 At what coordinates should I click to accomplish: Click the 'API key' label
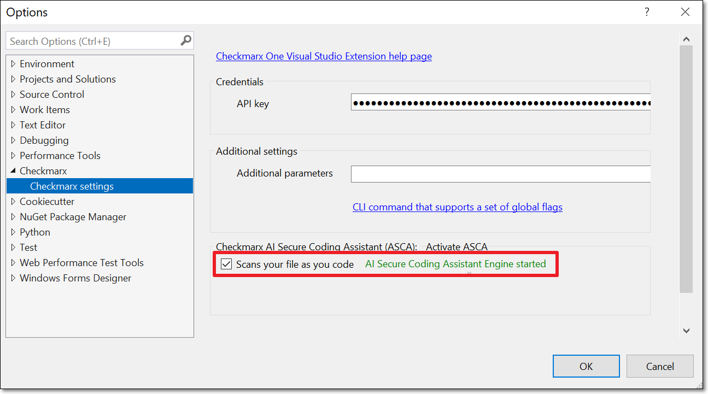(x=253, y=103)
